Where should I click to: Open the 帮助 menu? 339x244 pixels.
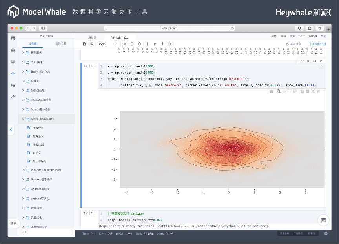coord(323,36)
